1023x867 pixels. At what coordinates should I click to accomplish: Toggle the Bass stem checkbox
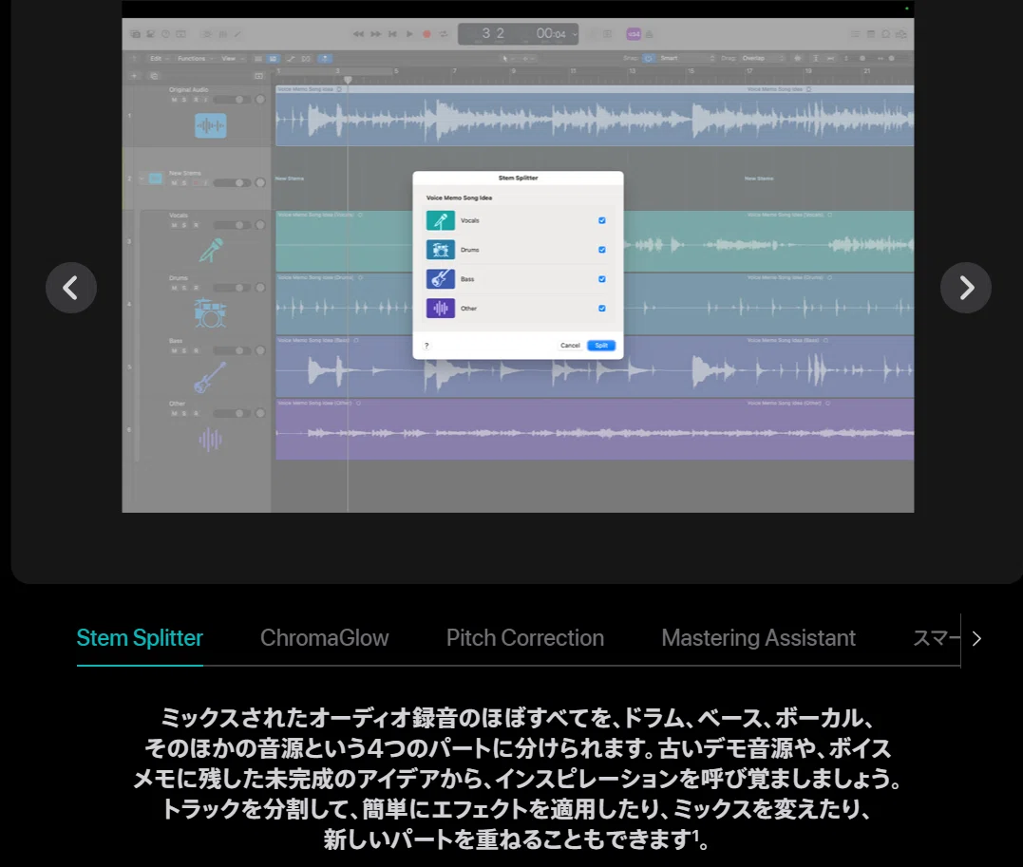click(x=602, y=279)
